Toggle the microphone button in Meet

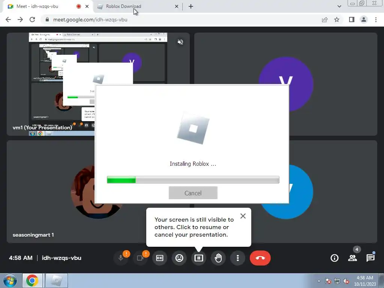coord(121,258)
